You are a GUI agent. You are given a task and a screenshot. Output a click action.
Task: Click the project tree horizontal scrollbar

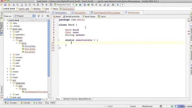pos(23,100)
